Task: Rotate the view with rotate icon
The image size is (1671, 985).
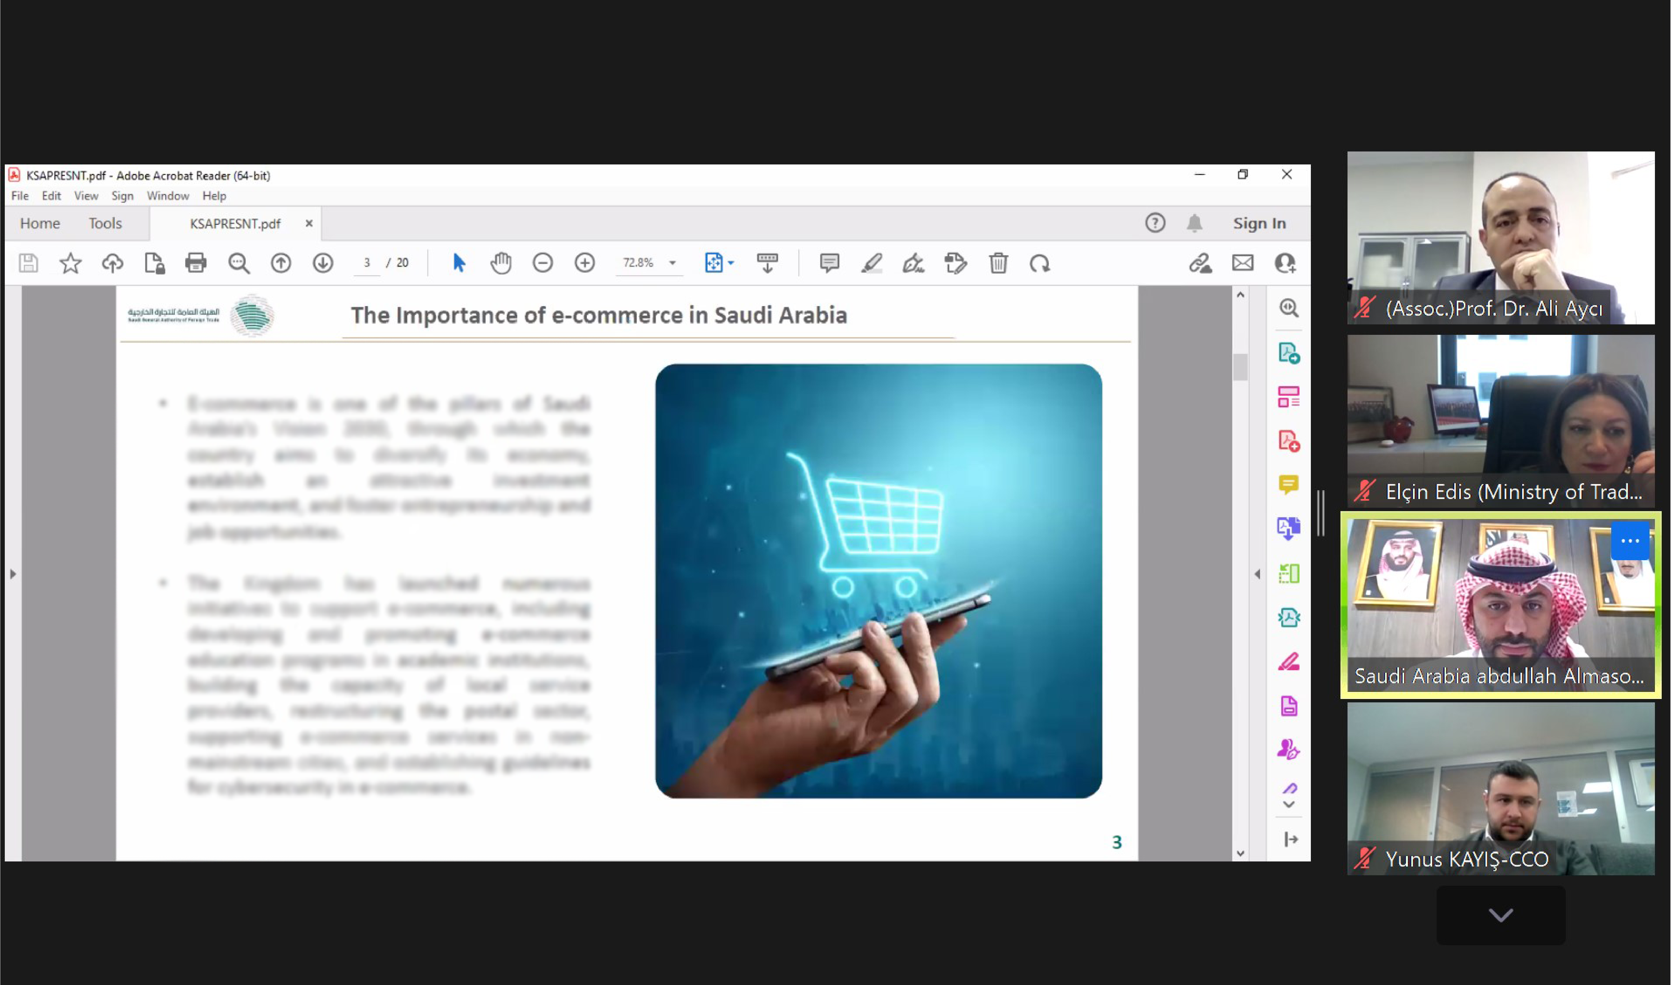Action: coord(1040,263)
